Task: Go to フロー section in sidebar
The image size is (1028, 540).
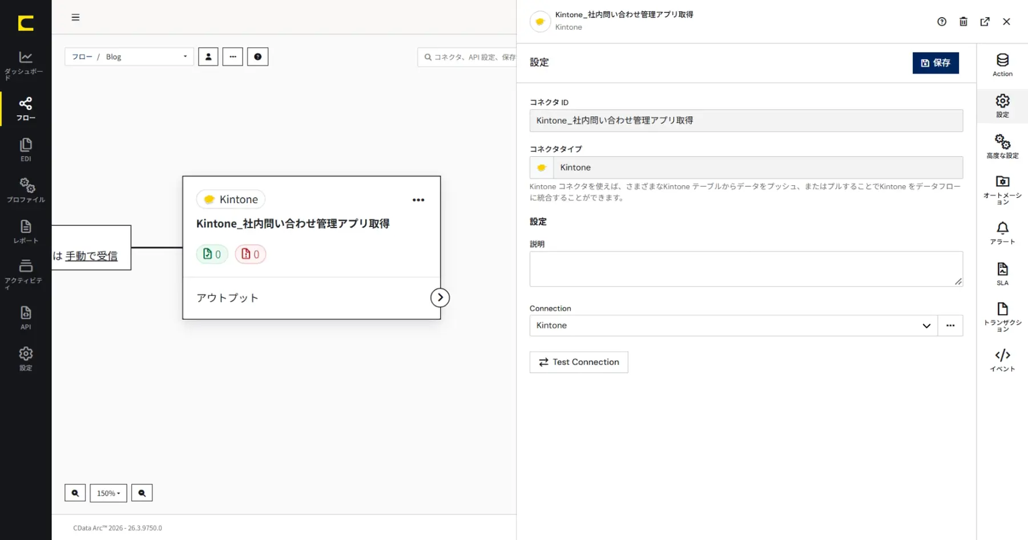Action: (25, 109)
